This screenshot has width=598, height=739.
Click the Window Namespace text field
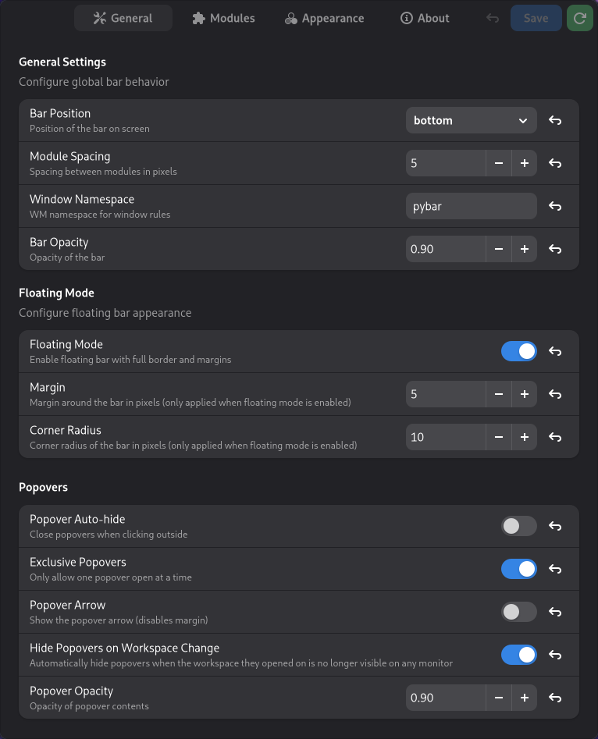pos(471,206)
